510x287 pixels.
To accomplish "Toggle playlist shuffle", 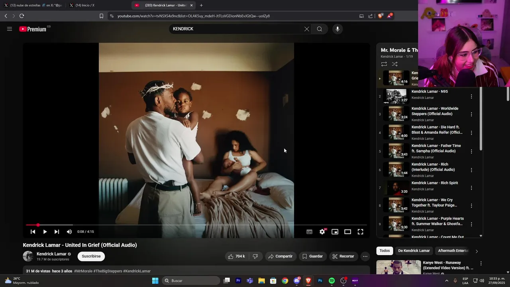I will [394, 64].
